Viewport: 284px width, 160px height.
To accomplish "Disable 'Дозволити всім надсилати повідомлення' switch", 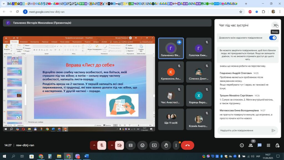I will (273, 38).
